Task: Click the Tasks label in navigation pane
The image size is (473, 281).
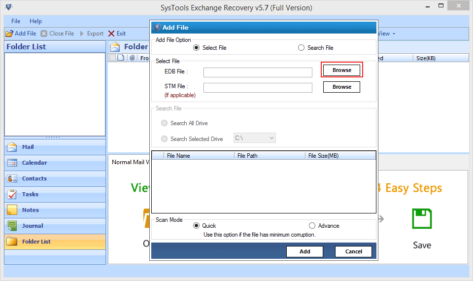Action: tap(30, 194)
